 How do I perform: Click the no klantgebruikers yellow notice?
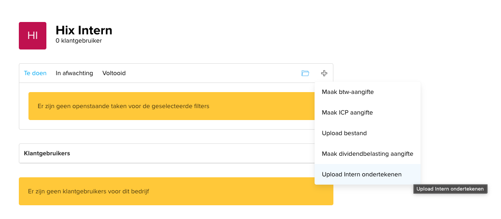click(x=176, y=191)
